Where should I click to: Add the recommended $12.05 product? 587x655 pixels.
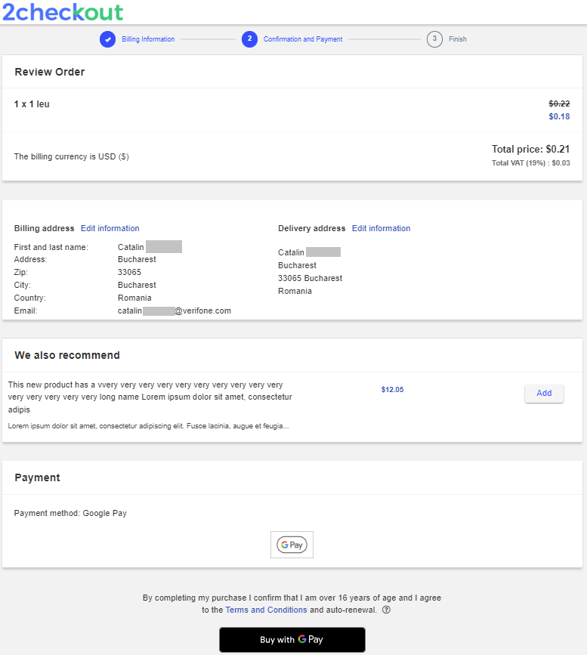pos(544,394)
